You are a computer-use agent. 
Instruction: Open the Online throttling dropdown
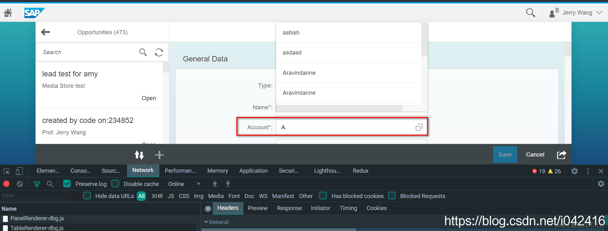184,184
